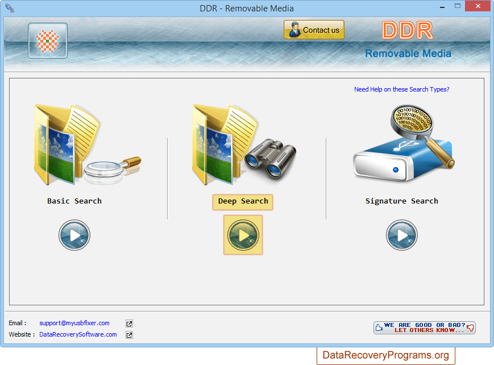Viewport: 494px width, 365px height.
Task: Click the Basic Search folder and magnifier icon
Action: 88,144
